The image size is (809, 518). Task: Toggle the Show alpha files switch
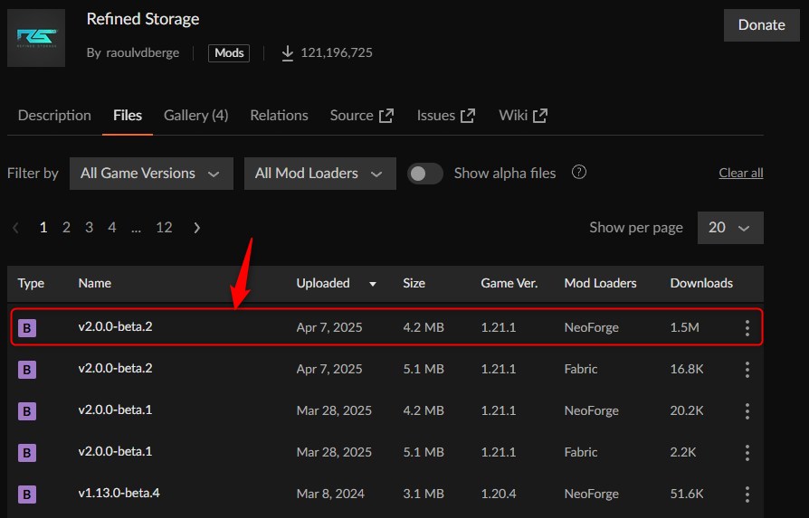(x=424, y=174)
